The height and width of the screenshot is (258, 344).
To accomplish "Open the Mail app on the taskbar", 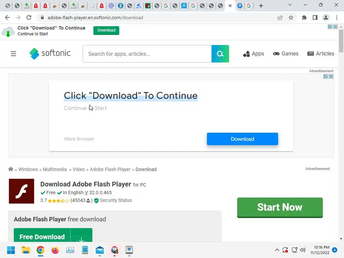I will 99,250.
